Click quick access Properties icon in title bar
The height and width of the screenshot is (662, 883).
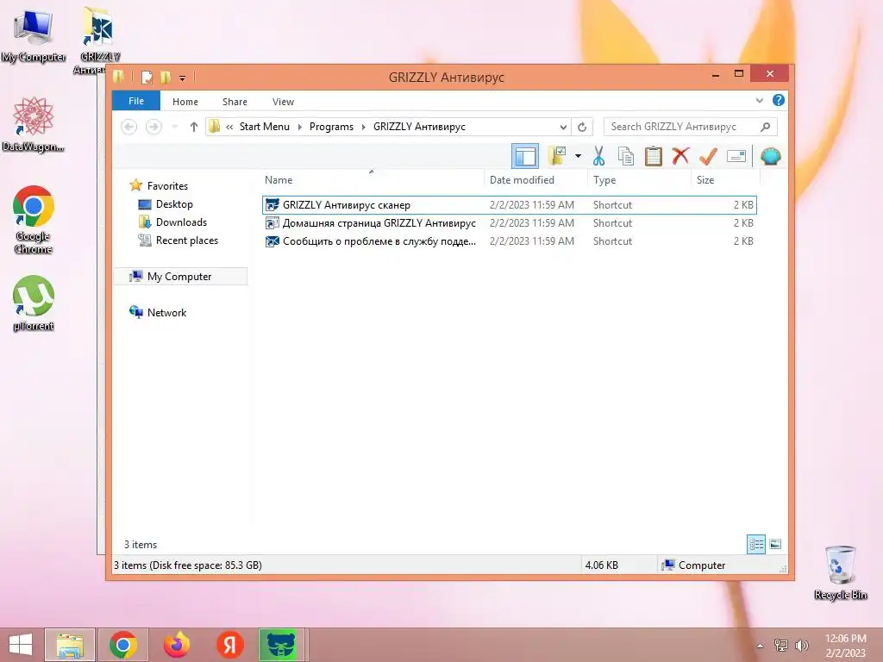point(147,77)
